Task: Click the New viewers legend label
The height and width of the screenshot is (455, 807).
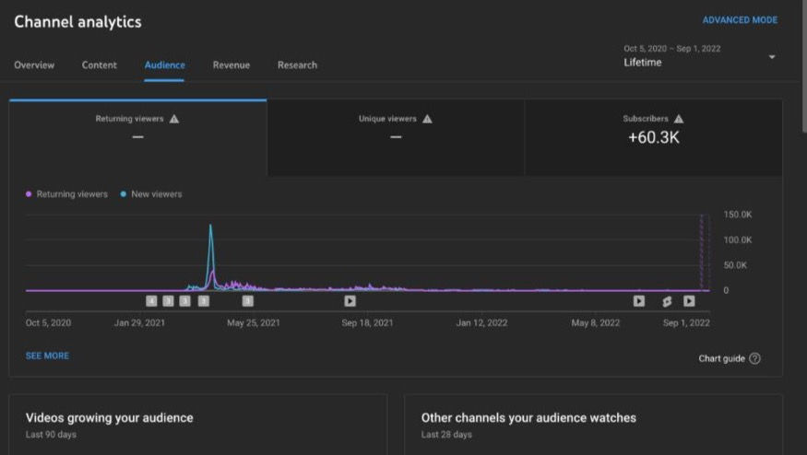Action: click(157, 194)
